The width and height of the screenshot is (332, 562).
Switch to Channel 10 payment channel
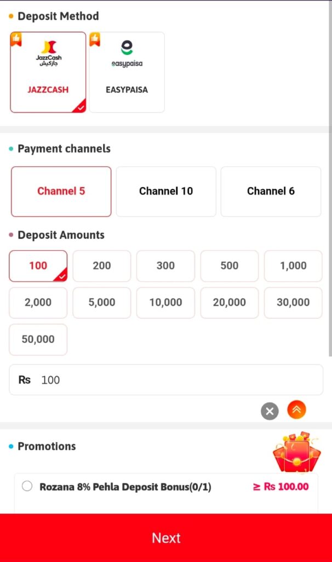[x=166, y=192]
